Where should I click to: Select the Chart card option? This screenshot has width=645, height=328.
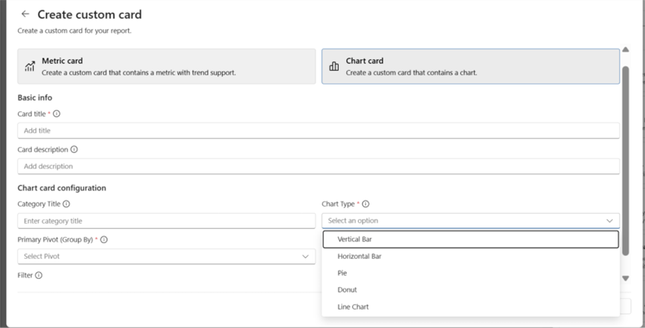(470, 66)
